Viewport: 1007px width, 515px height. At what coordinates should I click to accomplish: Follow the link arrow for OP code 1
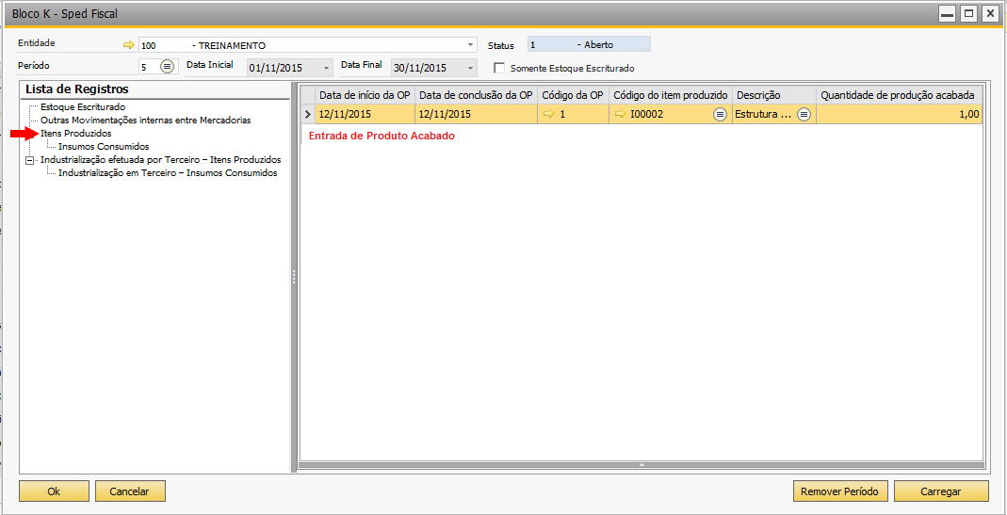tap(548, 114)
